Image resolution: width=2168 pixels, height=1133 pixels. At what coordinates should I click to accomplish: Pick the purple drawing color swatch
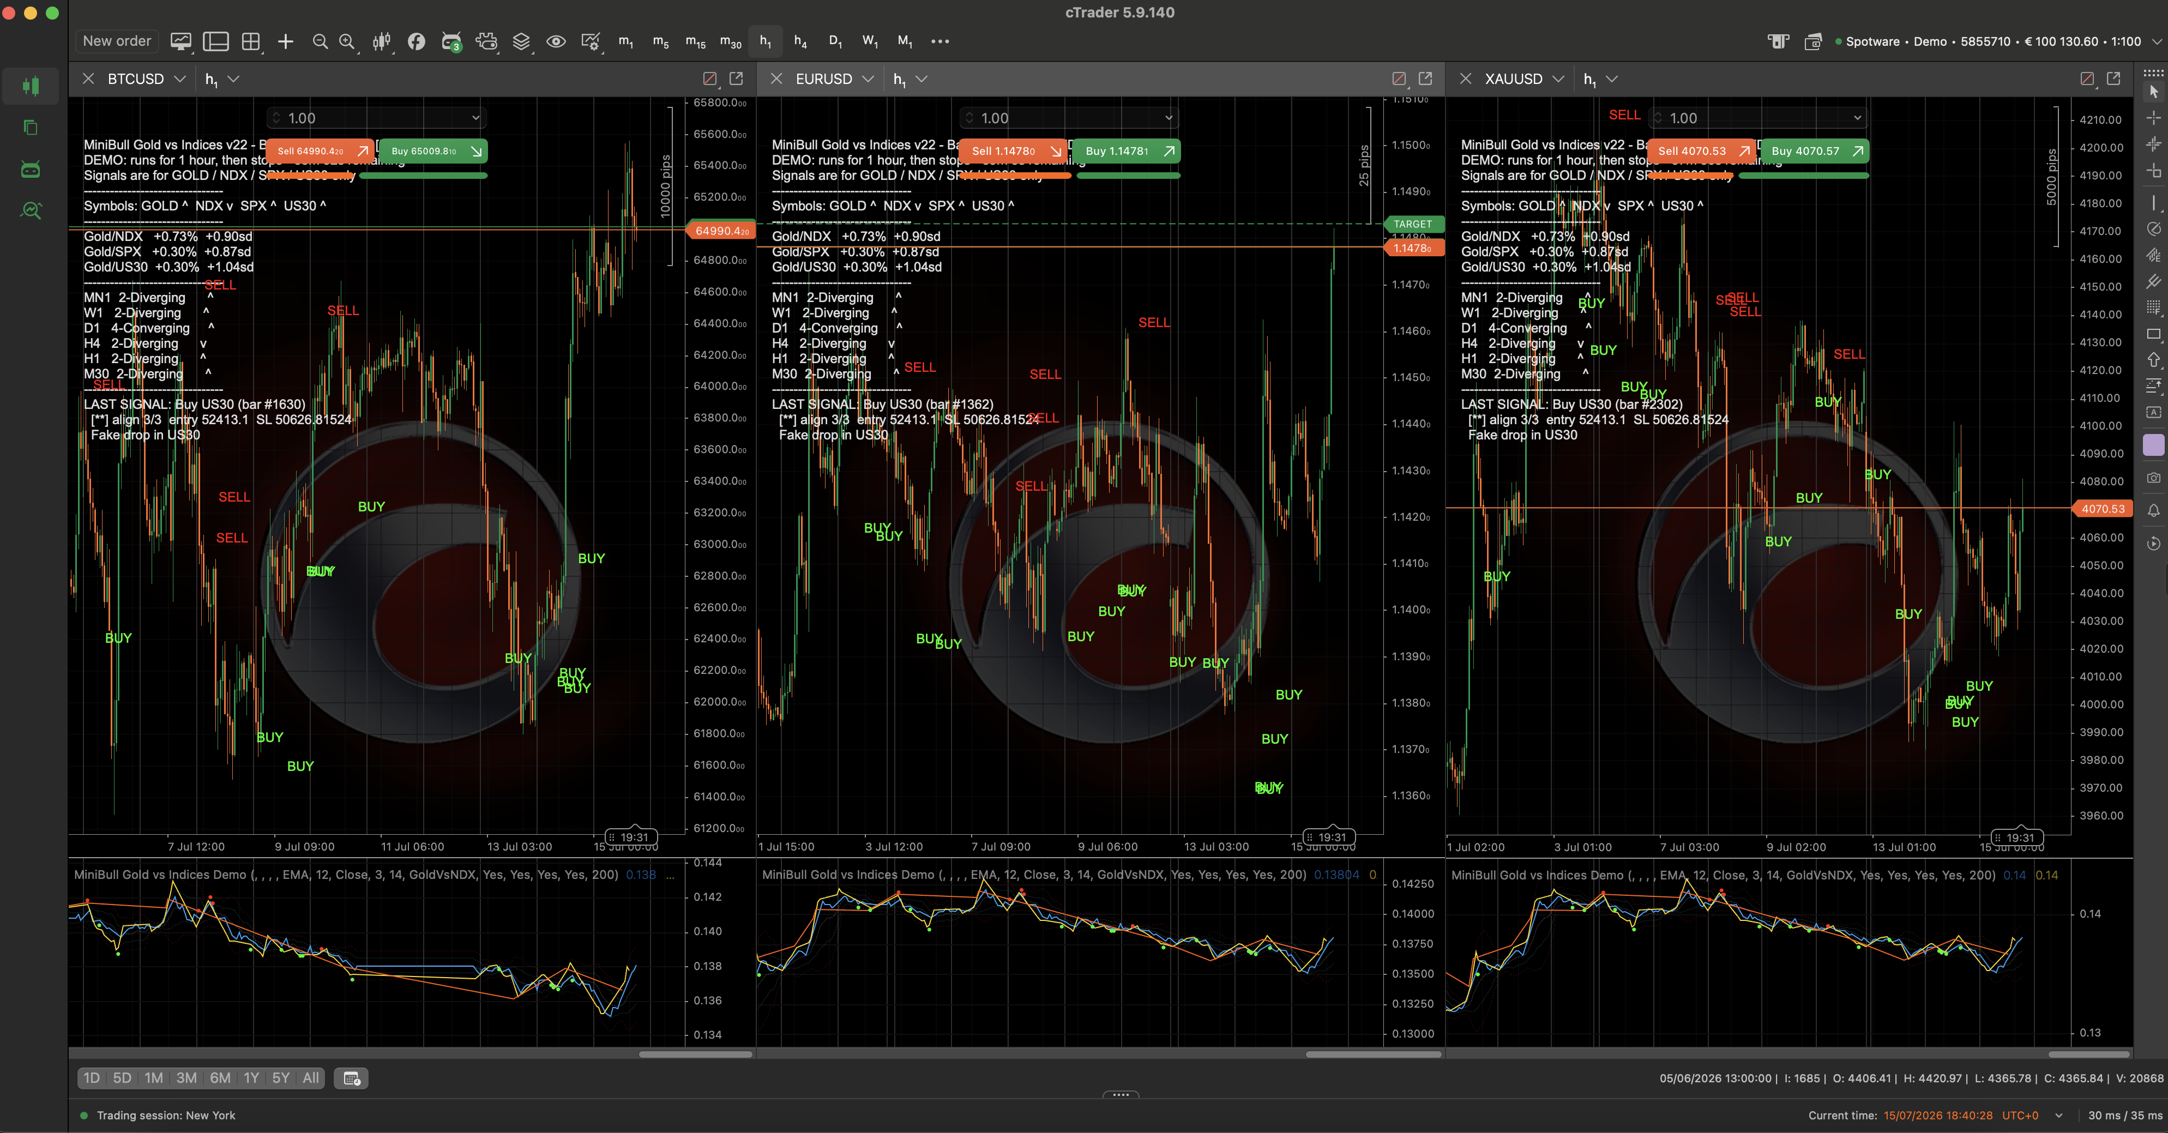(2153, 445)
